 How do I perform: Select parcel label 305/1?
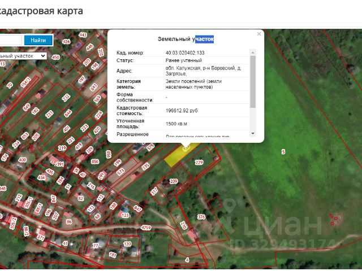28,203
